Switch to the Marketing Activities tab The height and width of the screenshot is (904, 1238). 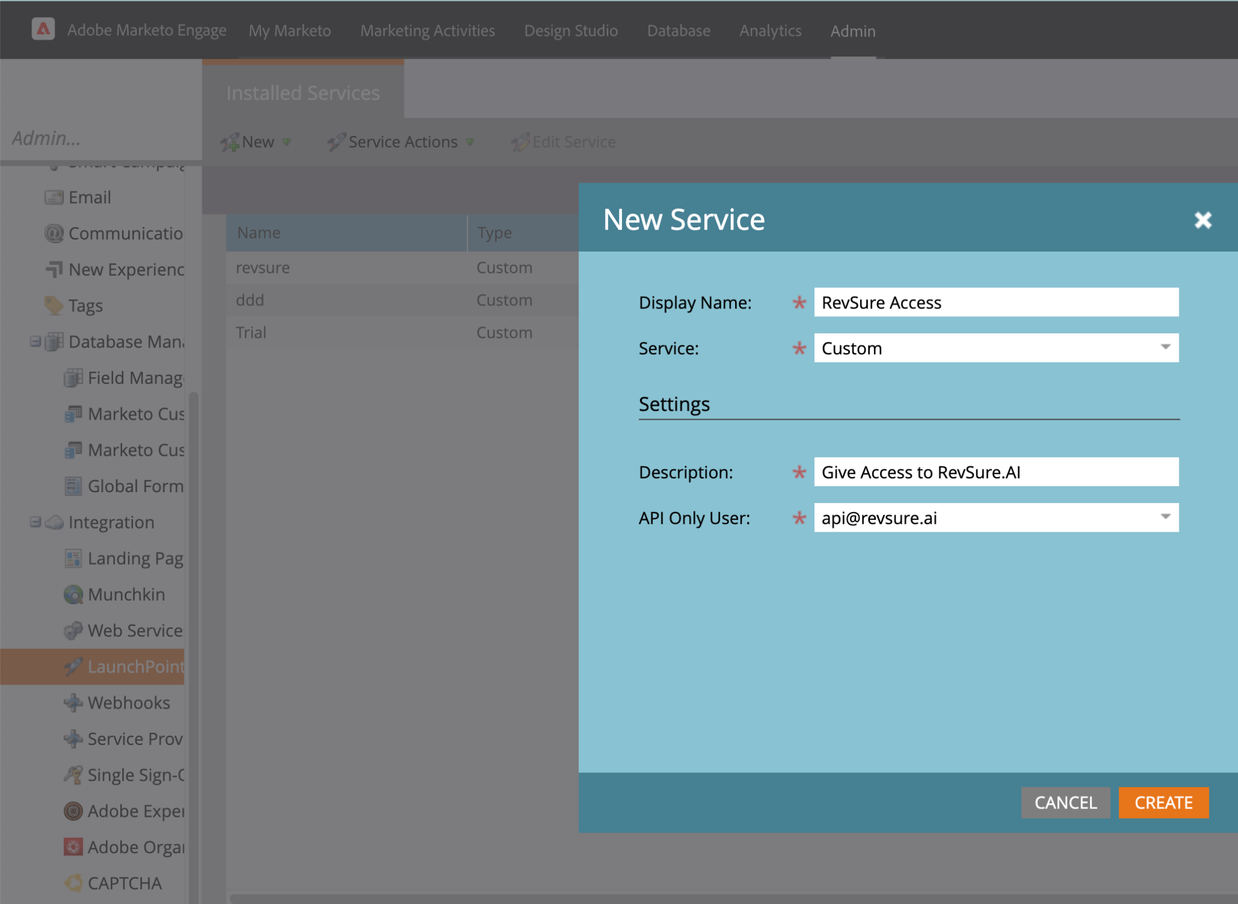pyautogui.click(x=427, y=31)
